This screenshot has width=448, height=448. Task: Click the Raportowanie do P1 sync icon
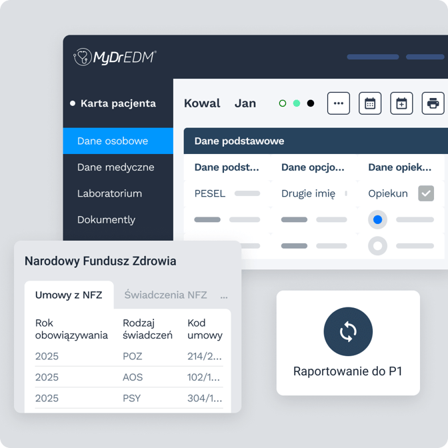(x=348, y=331)
